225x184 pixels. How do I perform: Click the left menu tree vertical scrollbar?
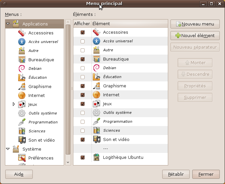tap(68, 89)
